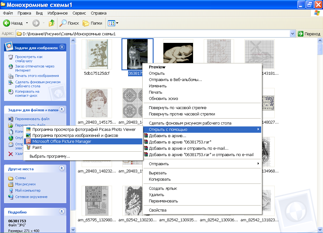The width and height of the screenshot is (323, 233).
Task: Click the green Back arrow icon
Action: [7, 23]
